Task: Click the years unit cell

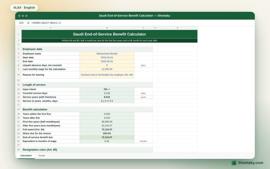Action: pos(143,97)
